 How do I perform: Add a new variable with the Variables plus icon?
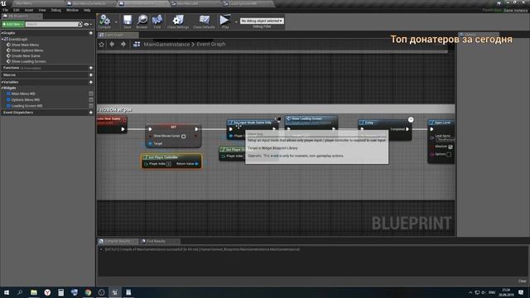point(90,82)
